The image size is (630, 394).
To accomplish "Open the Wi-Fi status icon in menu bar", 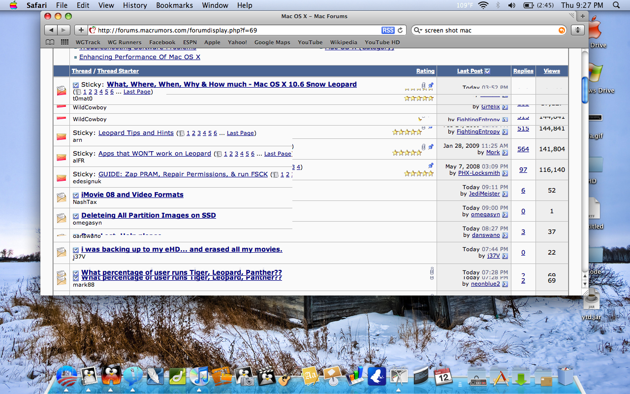I will click(483, 5).
